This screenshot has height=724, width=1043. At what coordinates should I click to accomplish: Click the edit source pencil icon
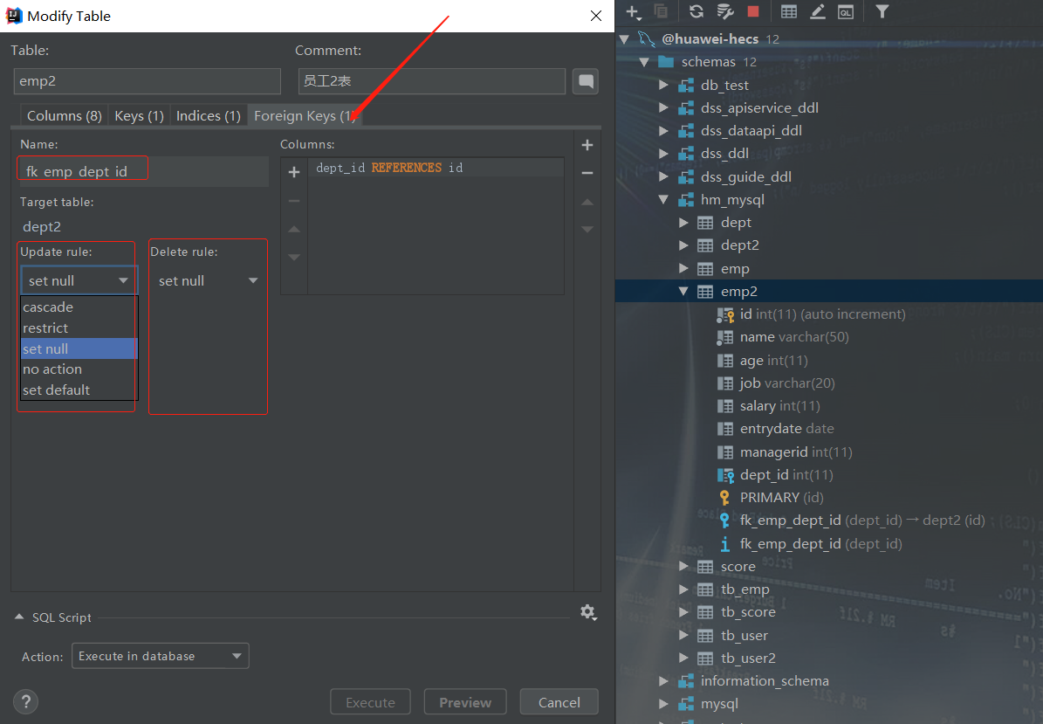tap(818, 11)
